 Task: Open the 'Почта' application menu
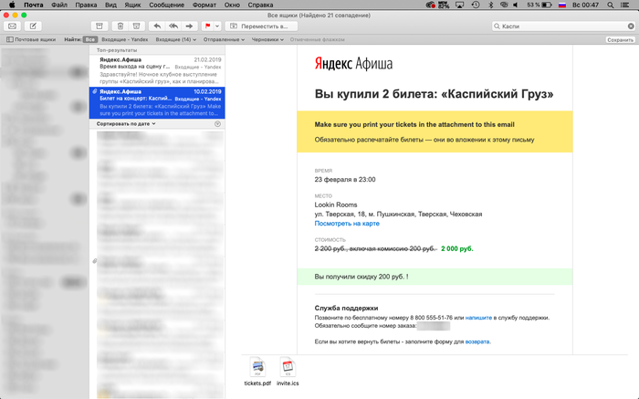pyautogui.click(x=34, y=5)
